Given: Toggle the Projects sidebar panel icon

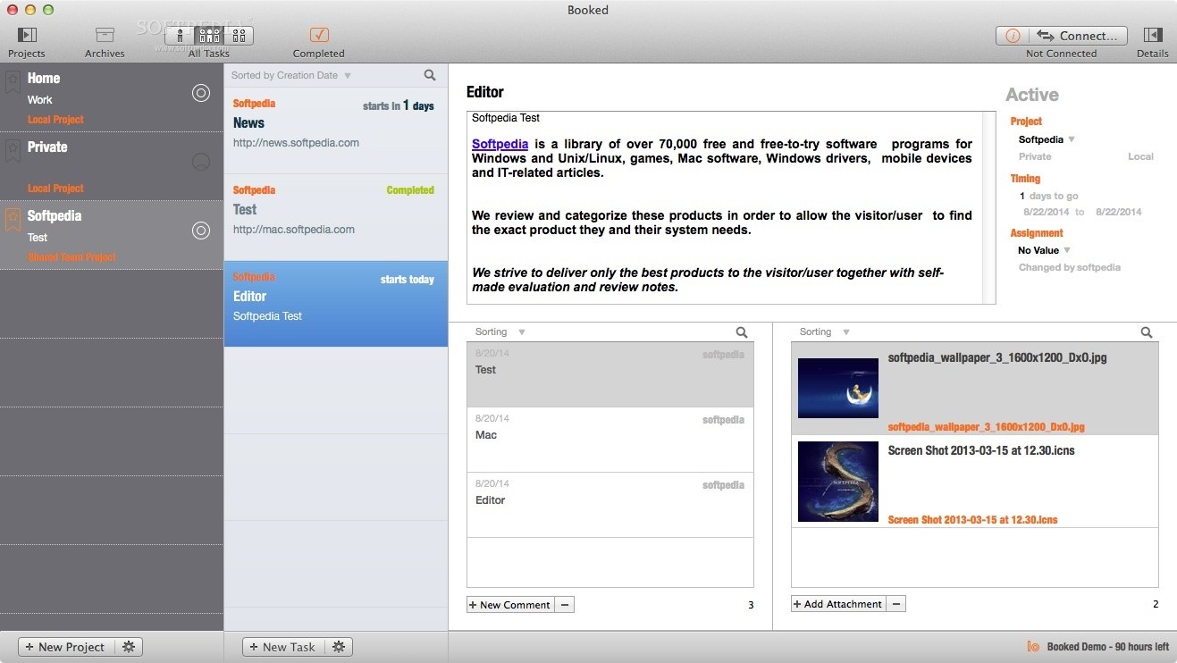Looking at the screenshot, I should [27, 35].
